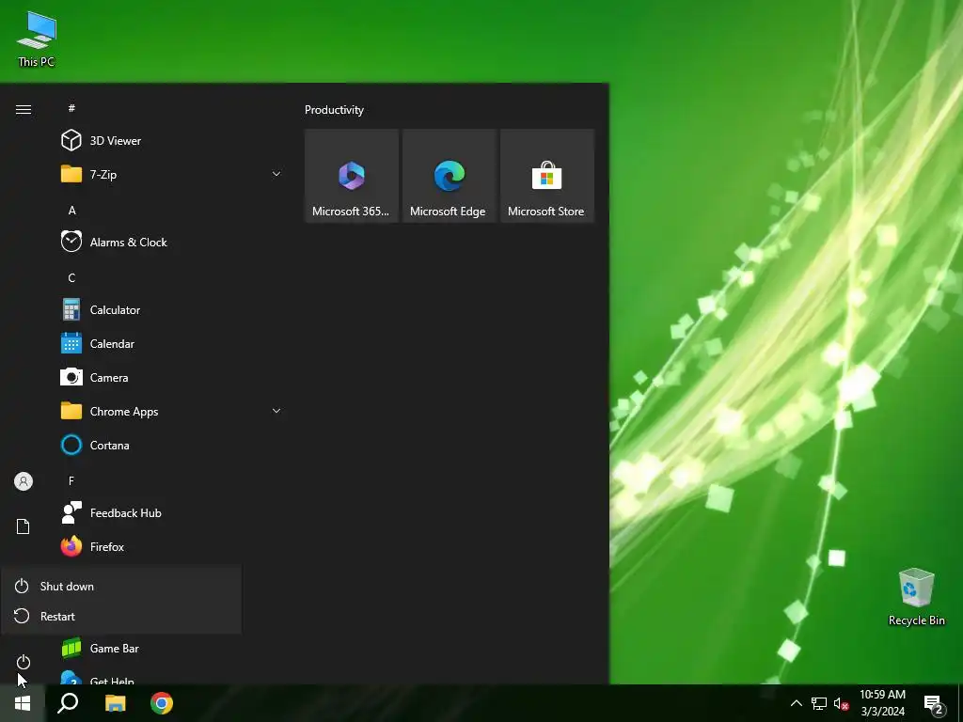The height and width of the screenshot is (722, 963).
Task: Open 3D Viewer from the app list
Action: [x=172, y=141]
